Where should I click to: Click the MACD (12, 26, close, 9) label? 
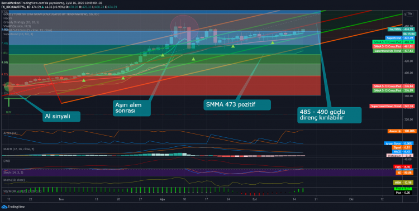click(18, 149)
